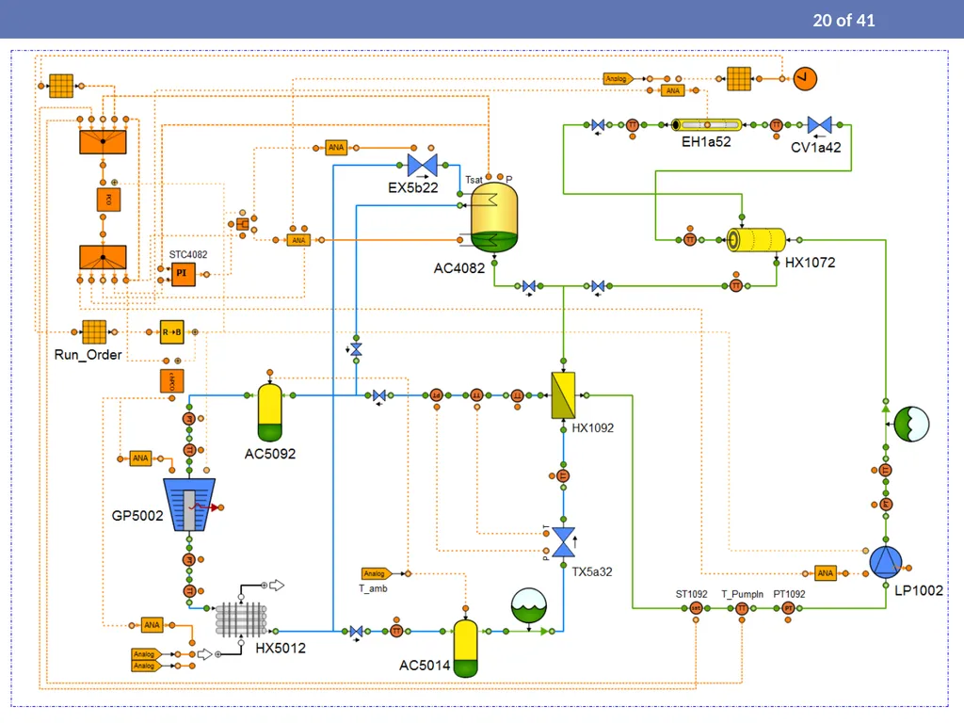This screenshot has width=964, height=723.
Task: Click the ANA block above EX5b22 valve
Action: [x=336, y=148]
